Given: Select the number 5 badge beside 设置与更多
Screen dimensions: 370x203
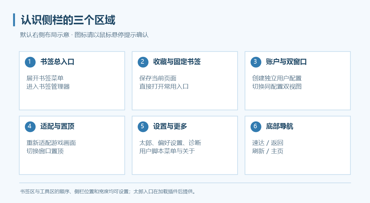Looking at the screenshot, I should (143, 126).
